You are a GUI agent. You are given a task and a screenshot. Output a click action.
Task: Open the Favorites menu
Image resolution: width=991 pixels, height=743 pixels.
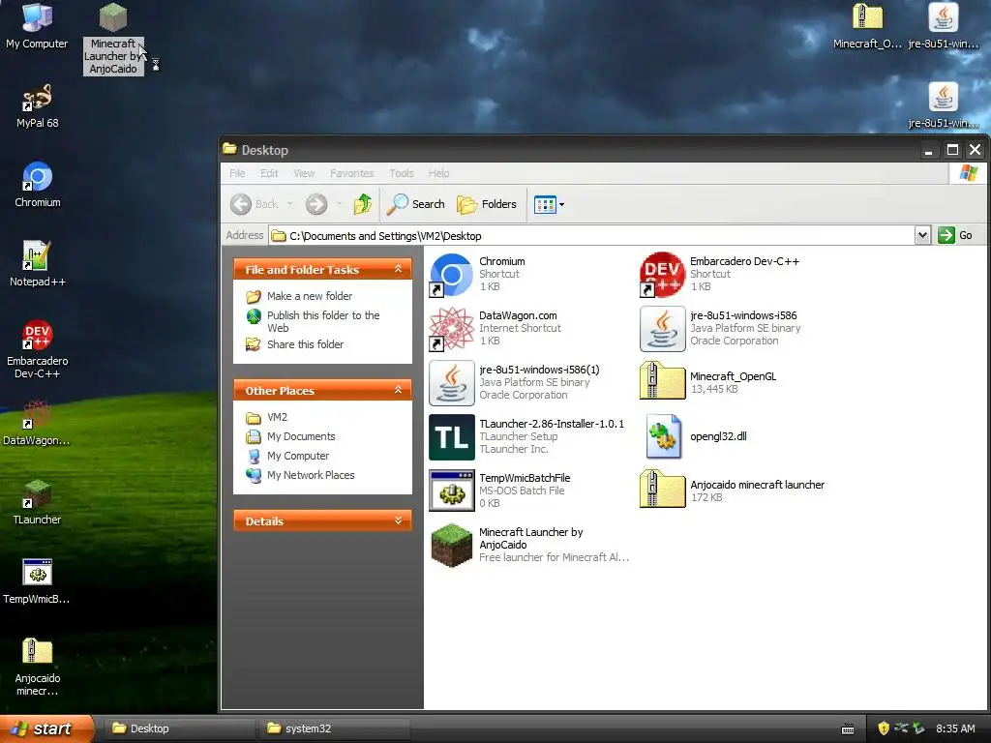coord(352,173)
